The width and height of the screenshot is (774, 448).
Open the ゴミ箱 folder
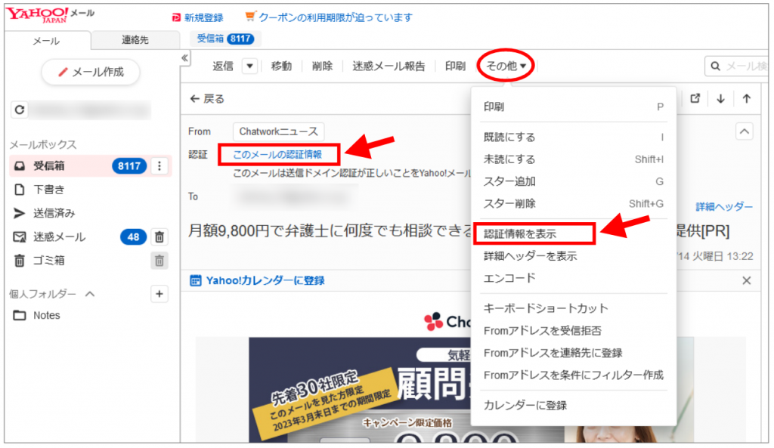[49, 261]
